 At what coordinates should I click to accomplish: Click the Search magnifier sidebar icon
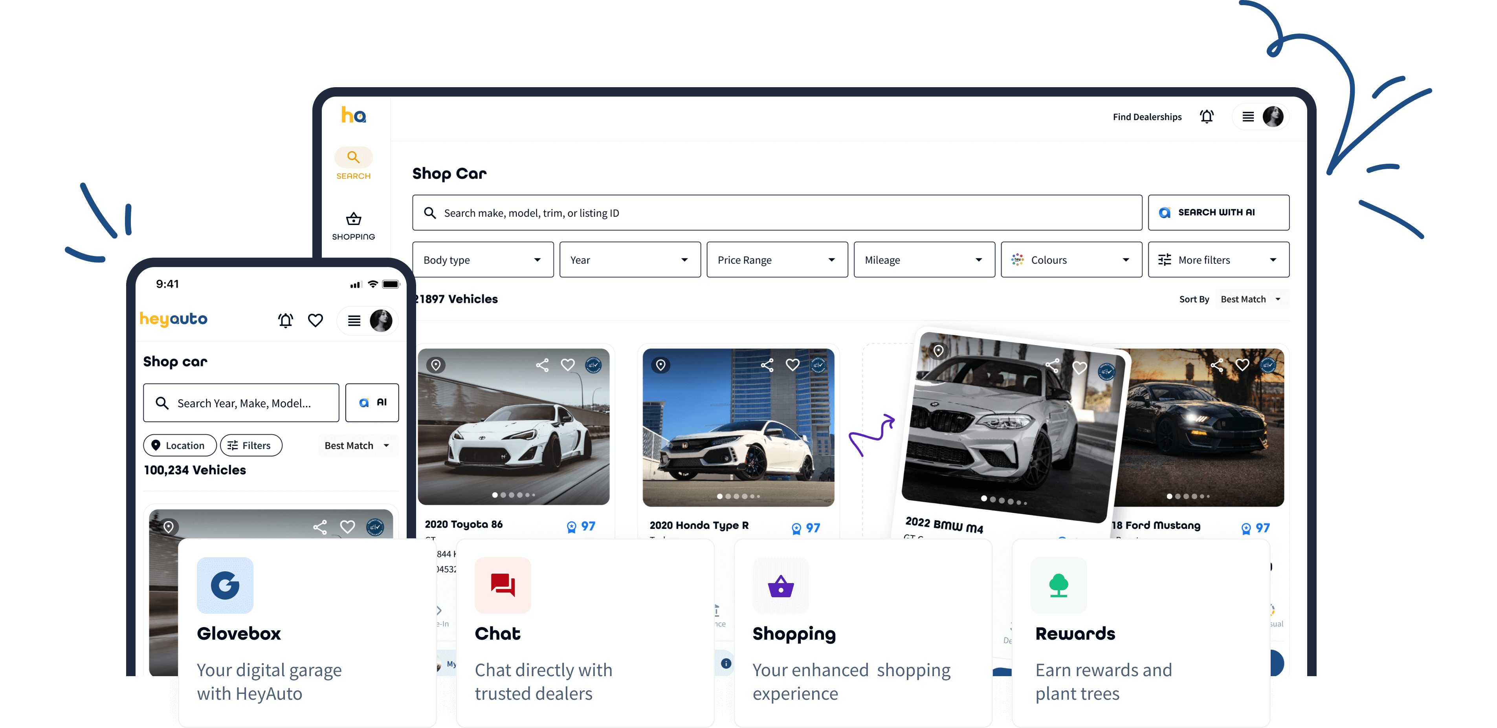(353, 157)
